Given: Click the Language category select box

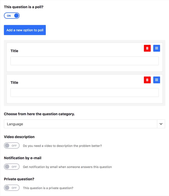Looking at the screenshot, I should [x=84, y=124].
